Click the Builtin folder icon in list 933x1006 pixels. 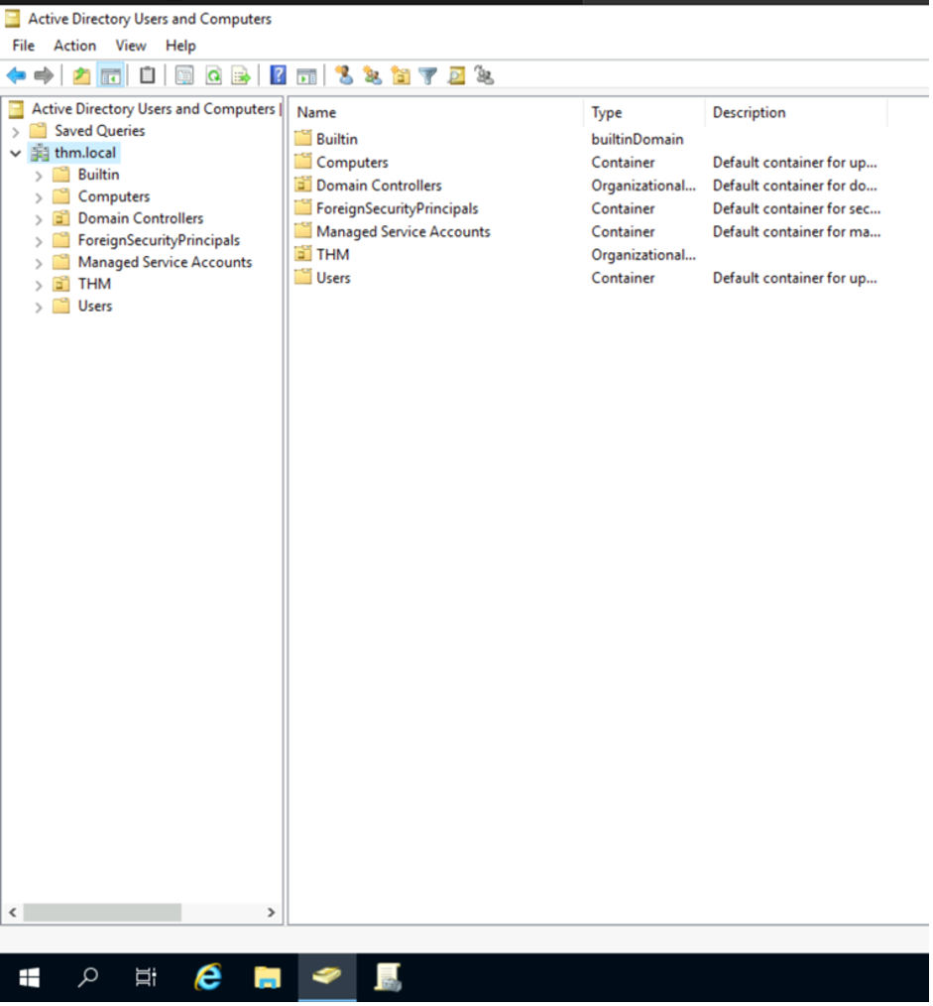[303, 139]
